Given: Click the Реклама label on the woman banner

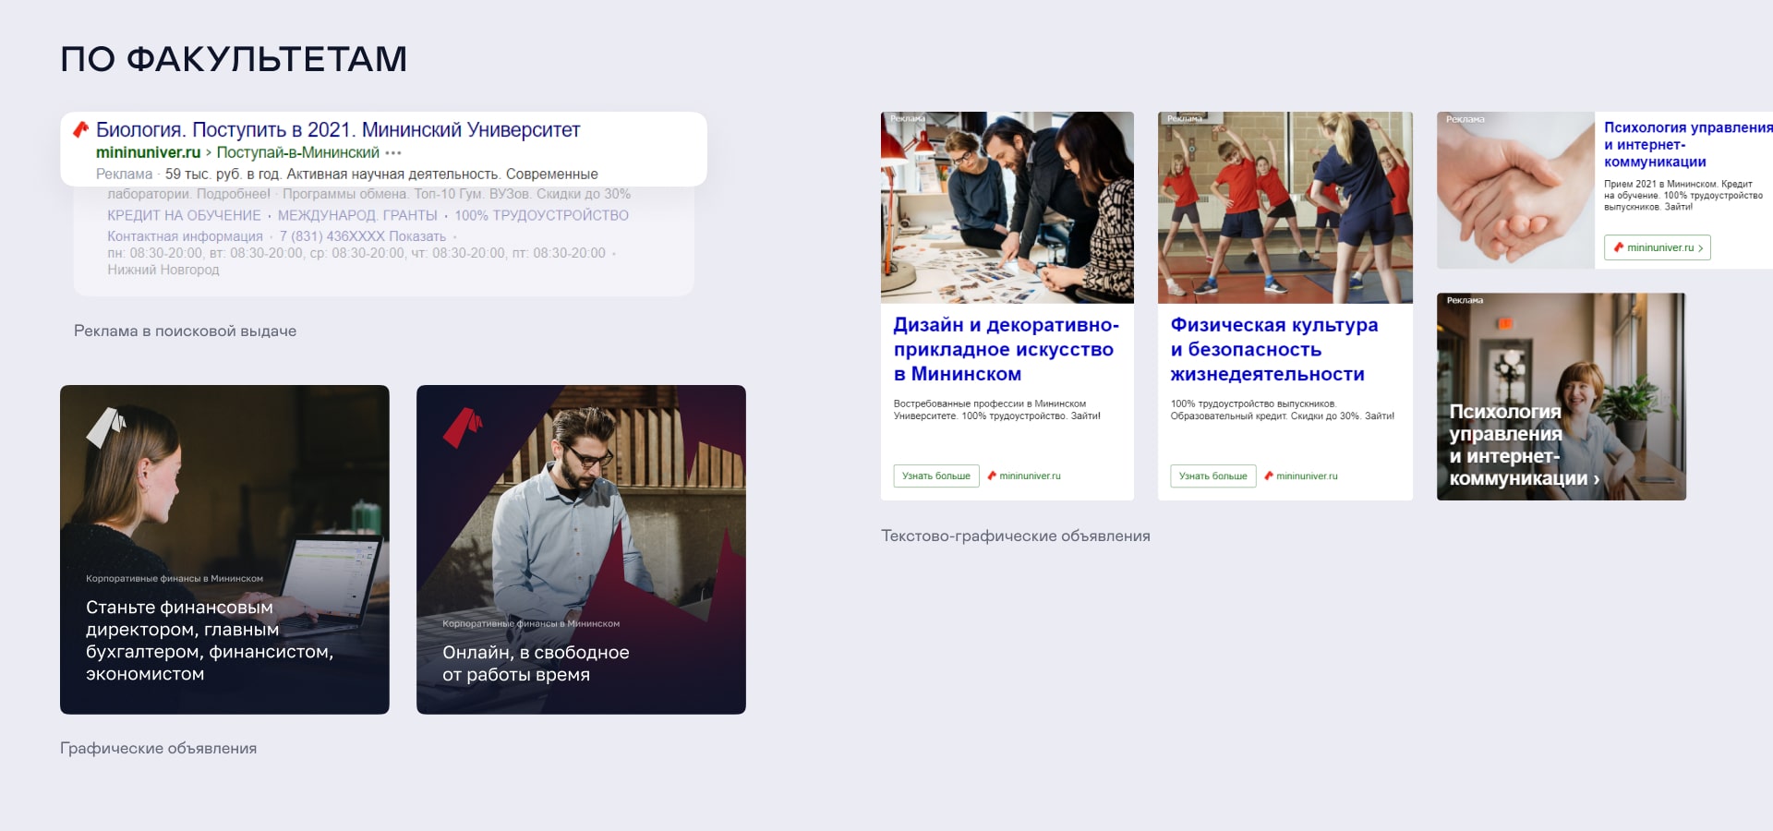Looking at the screenshot, I should pos(1465,300).
